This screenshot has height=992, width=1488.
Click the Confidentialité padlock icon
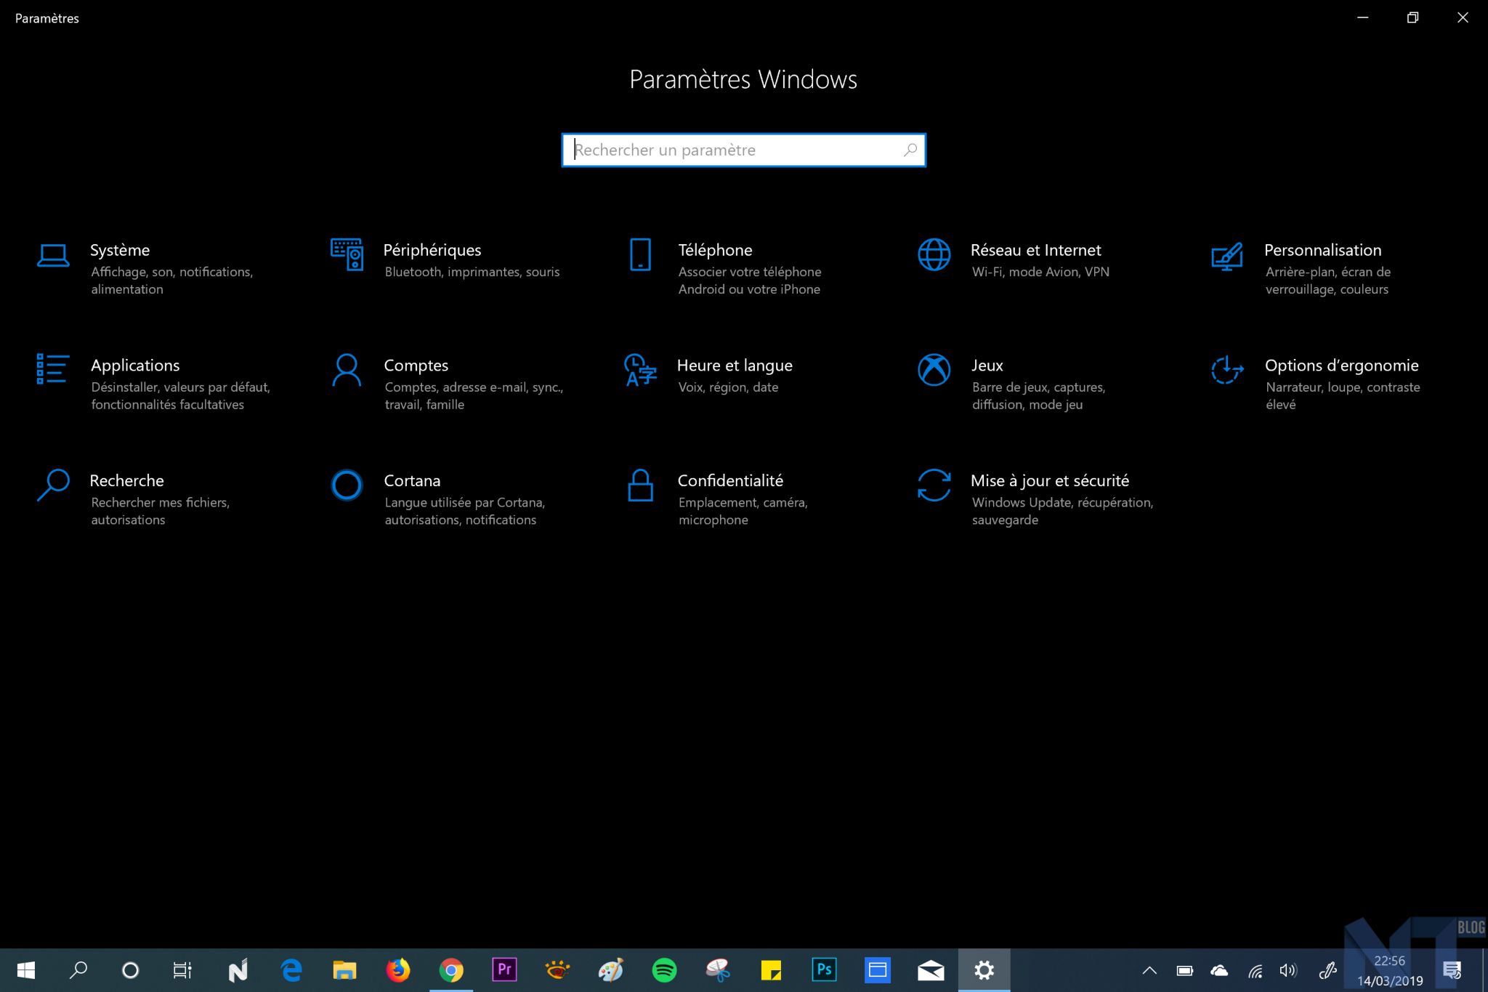click(x=640, y=485)
